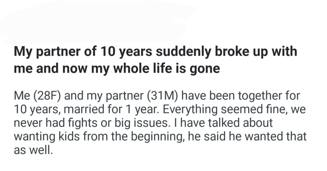This screenshot has height=171, width=327.
Task: Select "I have talked about" in the body
Action: [x=228, y=123]
